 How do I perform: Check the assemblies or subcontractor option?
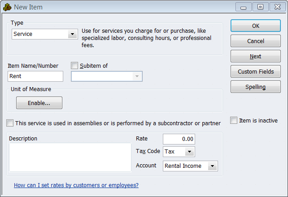(x=10, y=123)
